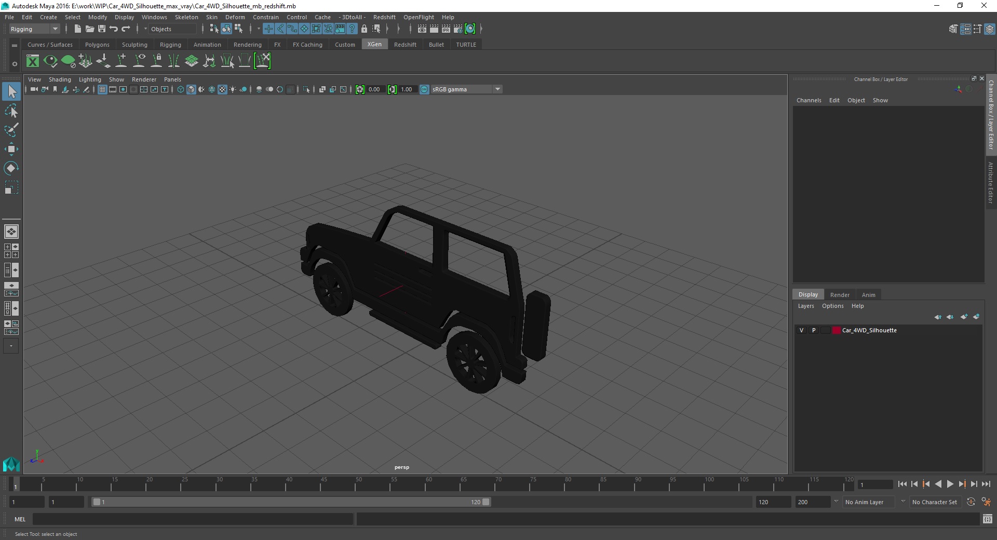Select the arrow Select tool in toolbox
Image resolution: width=997 pixels, height=540 pixels.
[x=11, y=92]
